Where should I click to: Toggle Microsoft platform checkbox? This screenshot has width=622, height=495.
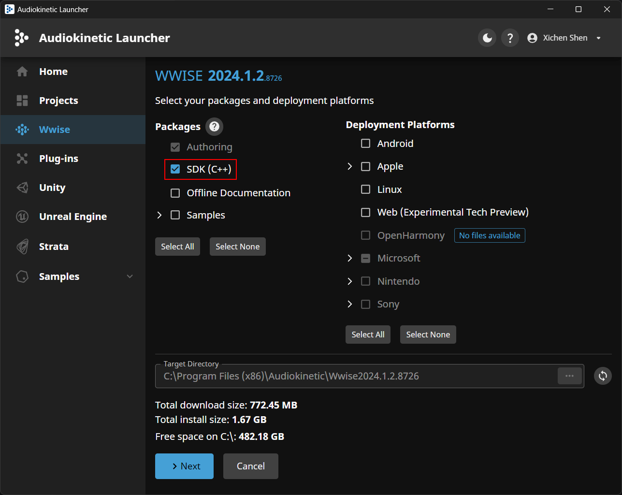point(366,258)
